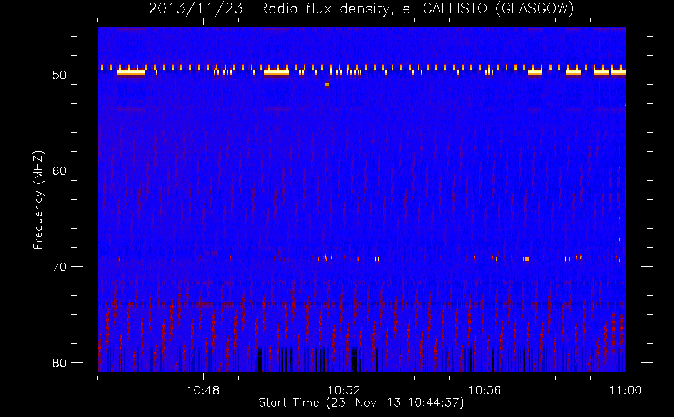Click the frequency tick label "70"
Screen dimensions: 674x417
[x=60, y=267]
